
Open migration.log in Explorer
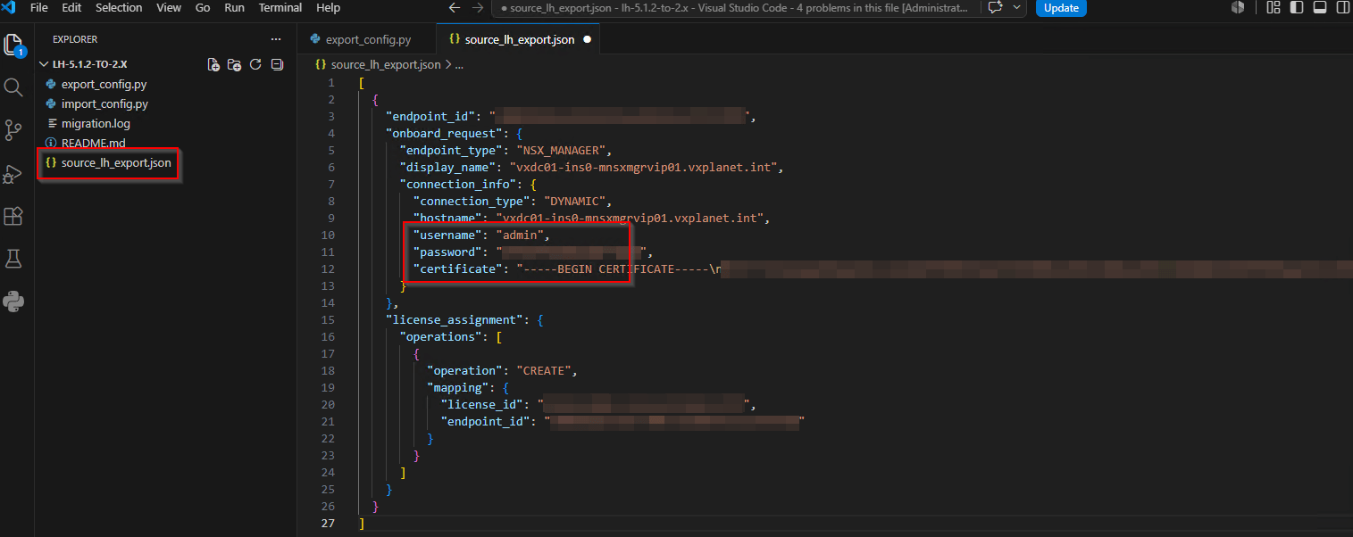[x=96, y=123]
